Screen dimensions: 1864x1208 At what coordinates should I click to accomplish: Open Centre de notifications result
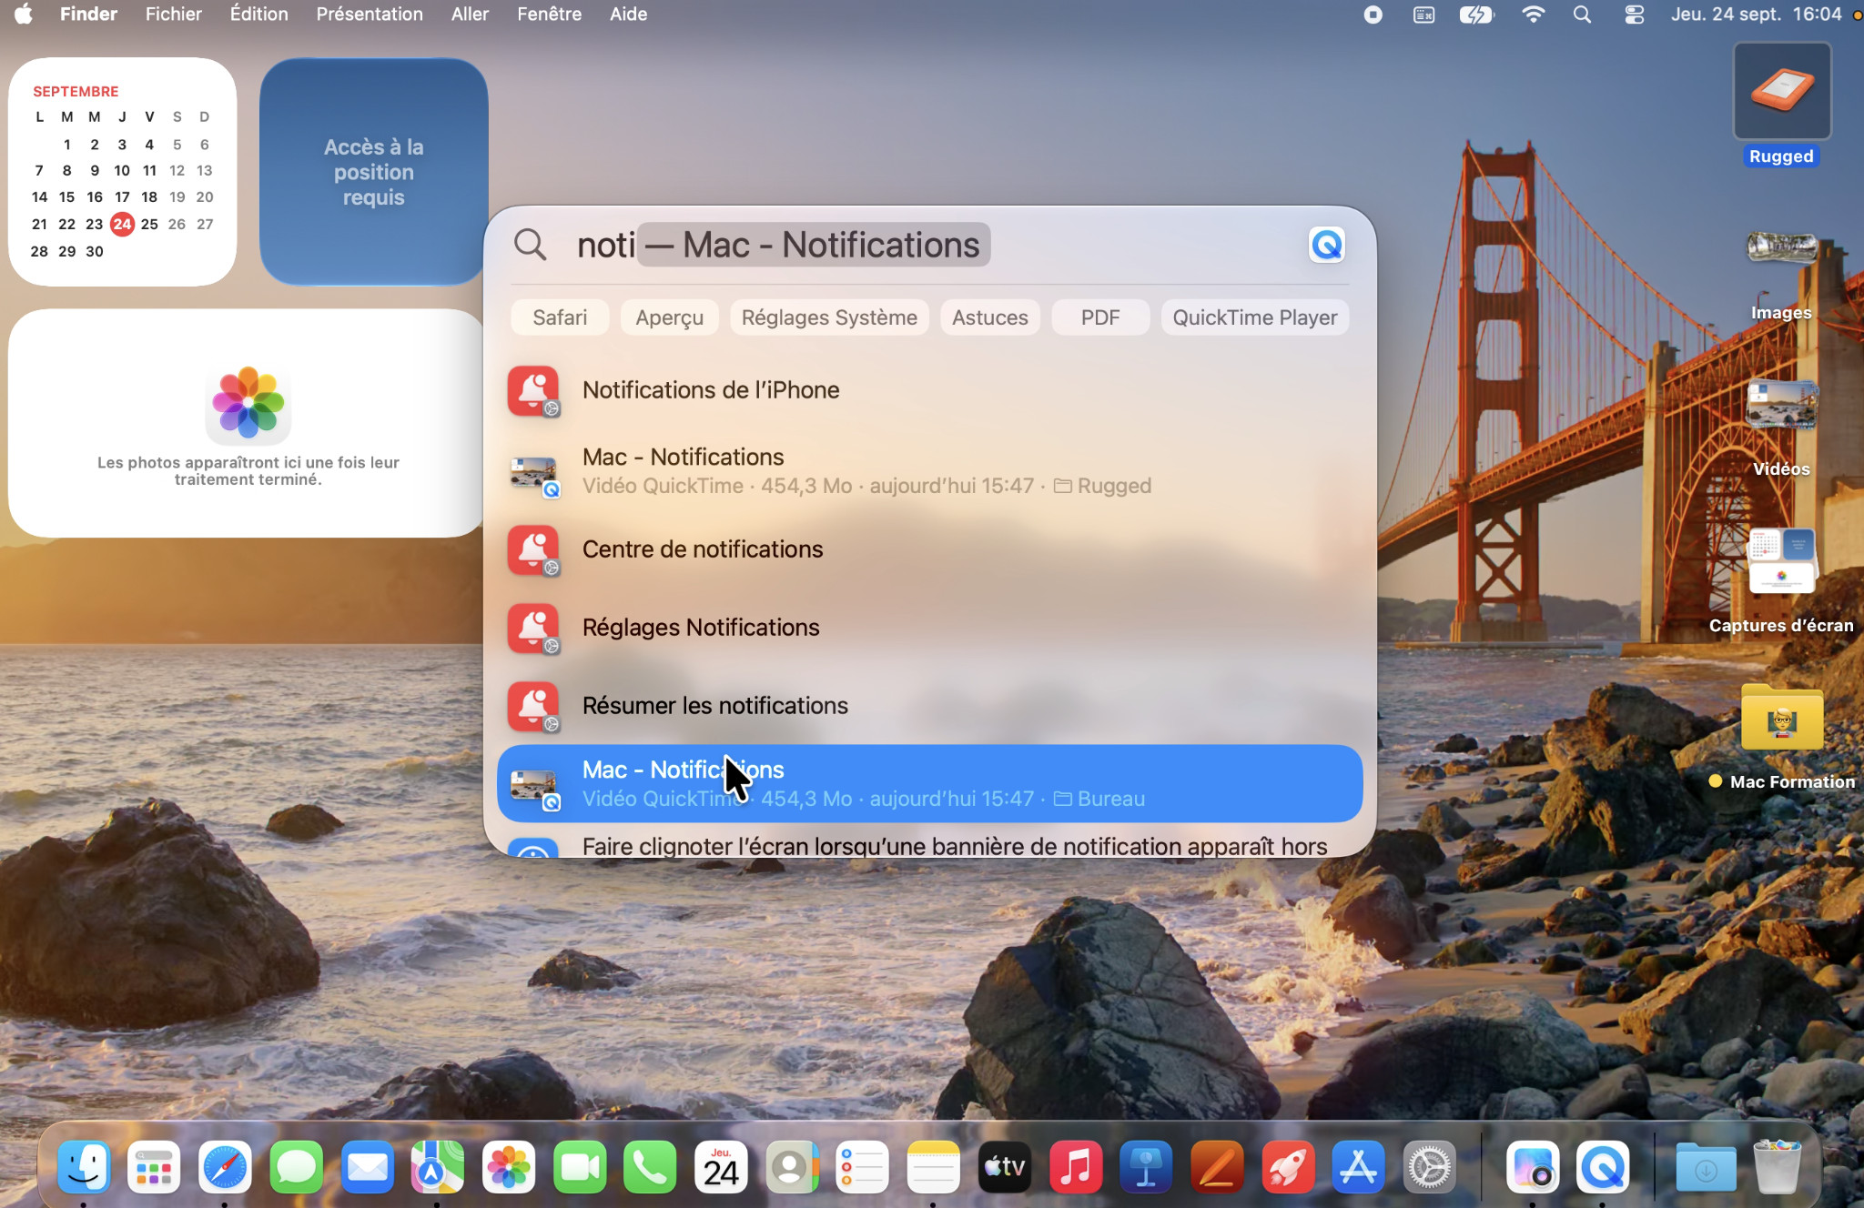(929, 549)
